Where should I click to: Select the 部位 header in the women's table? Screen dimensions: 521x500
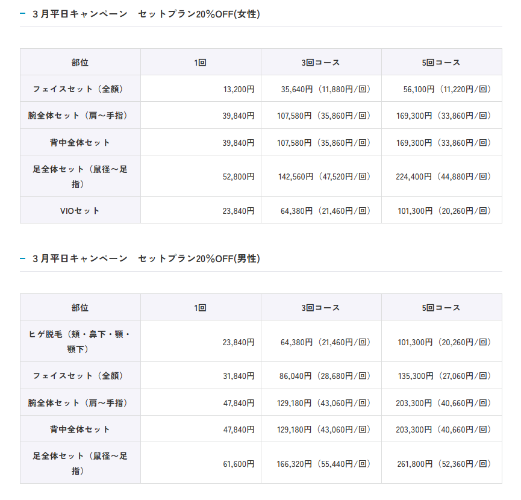(80, 62)
